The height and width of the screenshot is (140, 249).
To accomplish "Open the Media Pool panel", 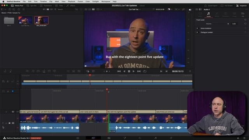I will pyautogui.click(x=17, y=5).
